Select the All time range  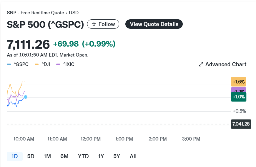(x=133, y=156)
